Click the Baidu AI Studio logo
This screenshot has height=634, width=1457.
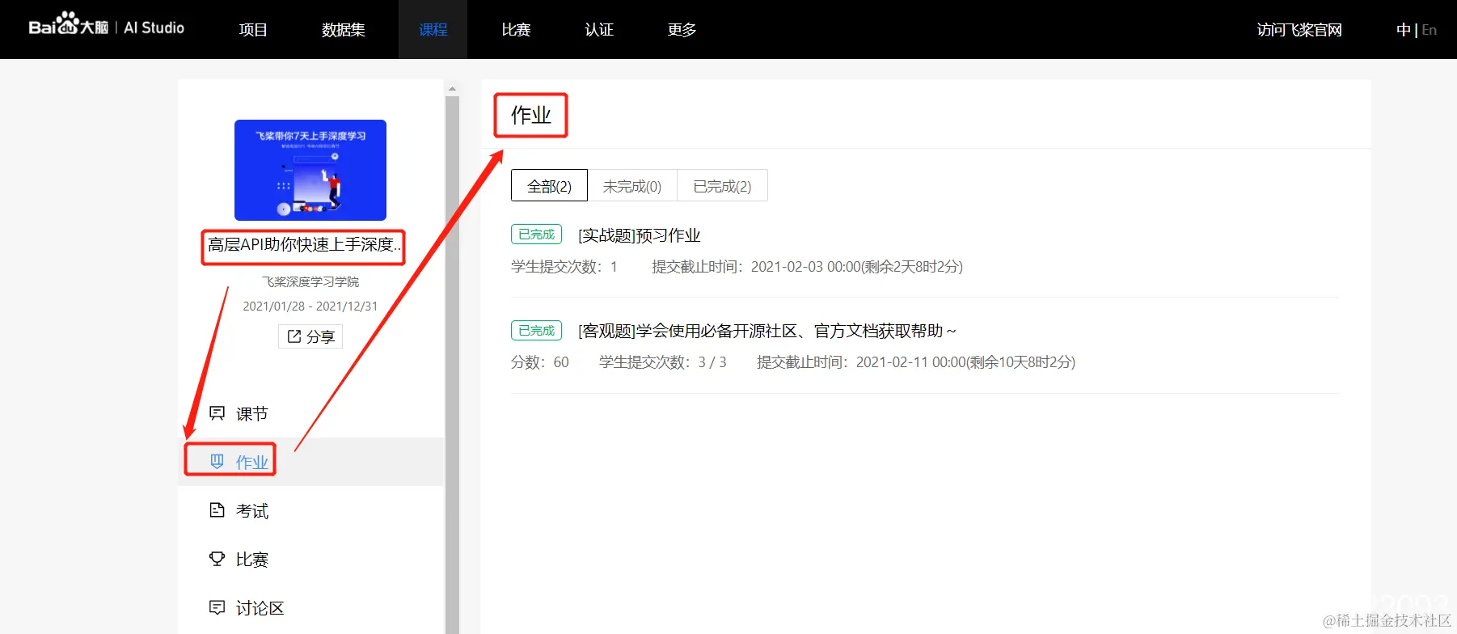tap(106, 26)
